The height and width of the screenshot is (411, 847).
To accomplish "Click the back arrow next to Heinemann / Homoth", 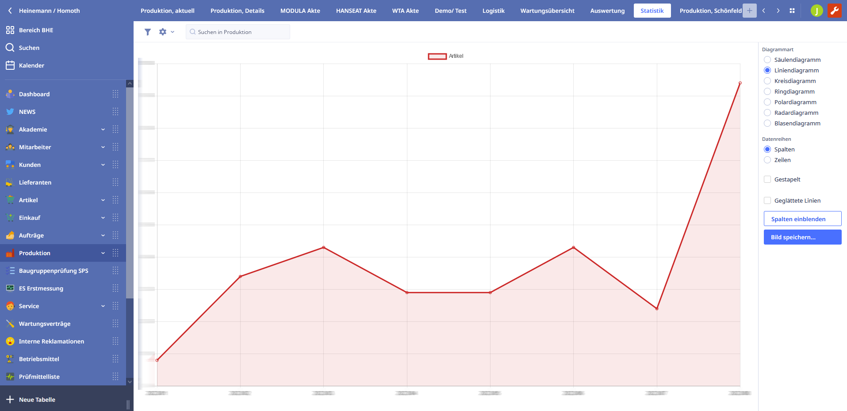I will (x=10, y=11).
